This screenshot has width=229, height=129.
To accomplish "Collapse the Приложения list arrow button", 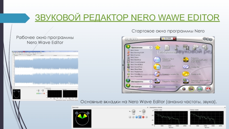I will pyautogui.click(x=150, y=48).
